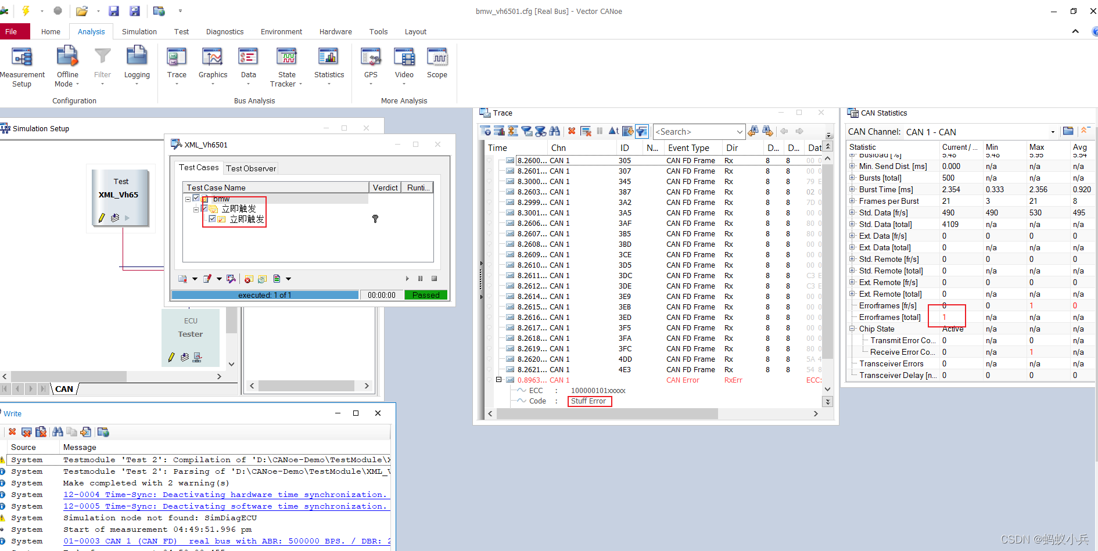1098x551 pixels.
Task: Click the 01-0003 CAN 1 message link
Action: (227, 541)
